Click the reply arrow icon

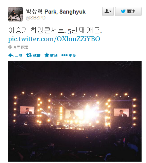tap(11, 55)
